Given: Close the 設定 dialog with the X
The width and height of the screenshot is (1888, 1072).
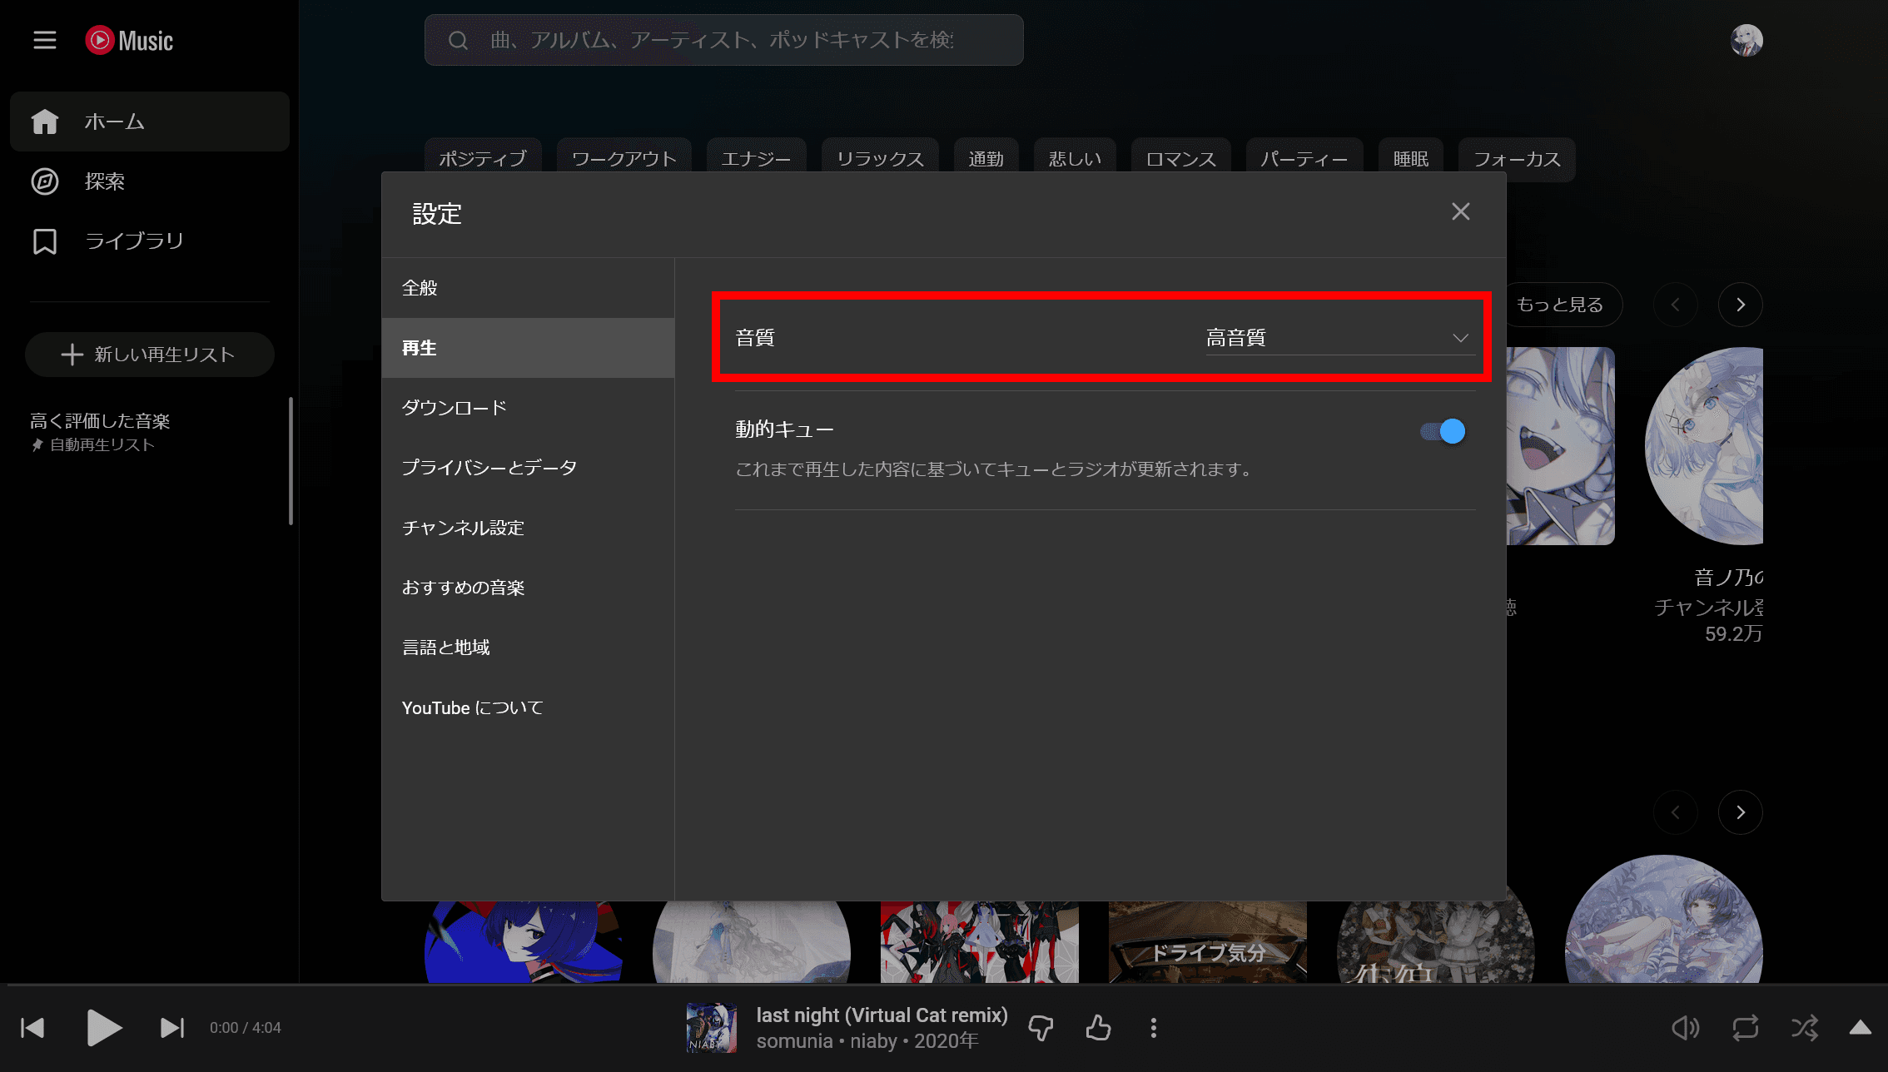Looking at the screenshot, I should point(1460,211).
